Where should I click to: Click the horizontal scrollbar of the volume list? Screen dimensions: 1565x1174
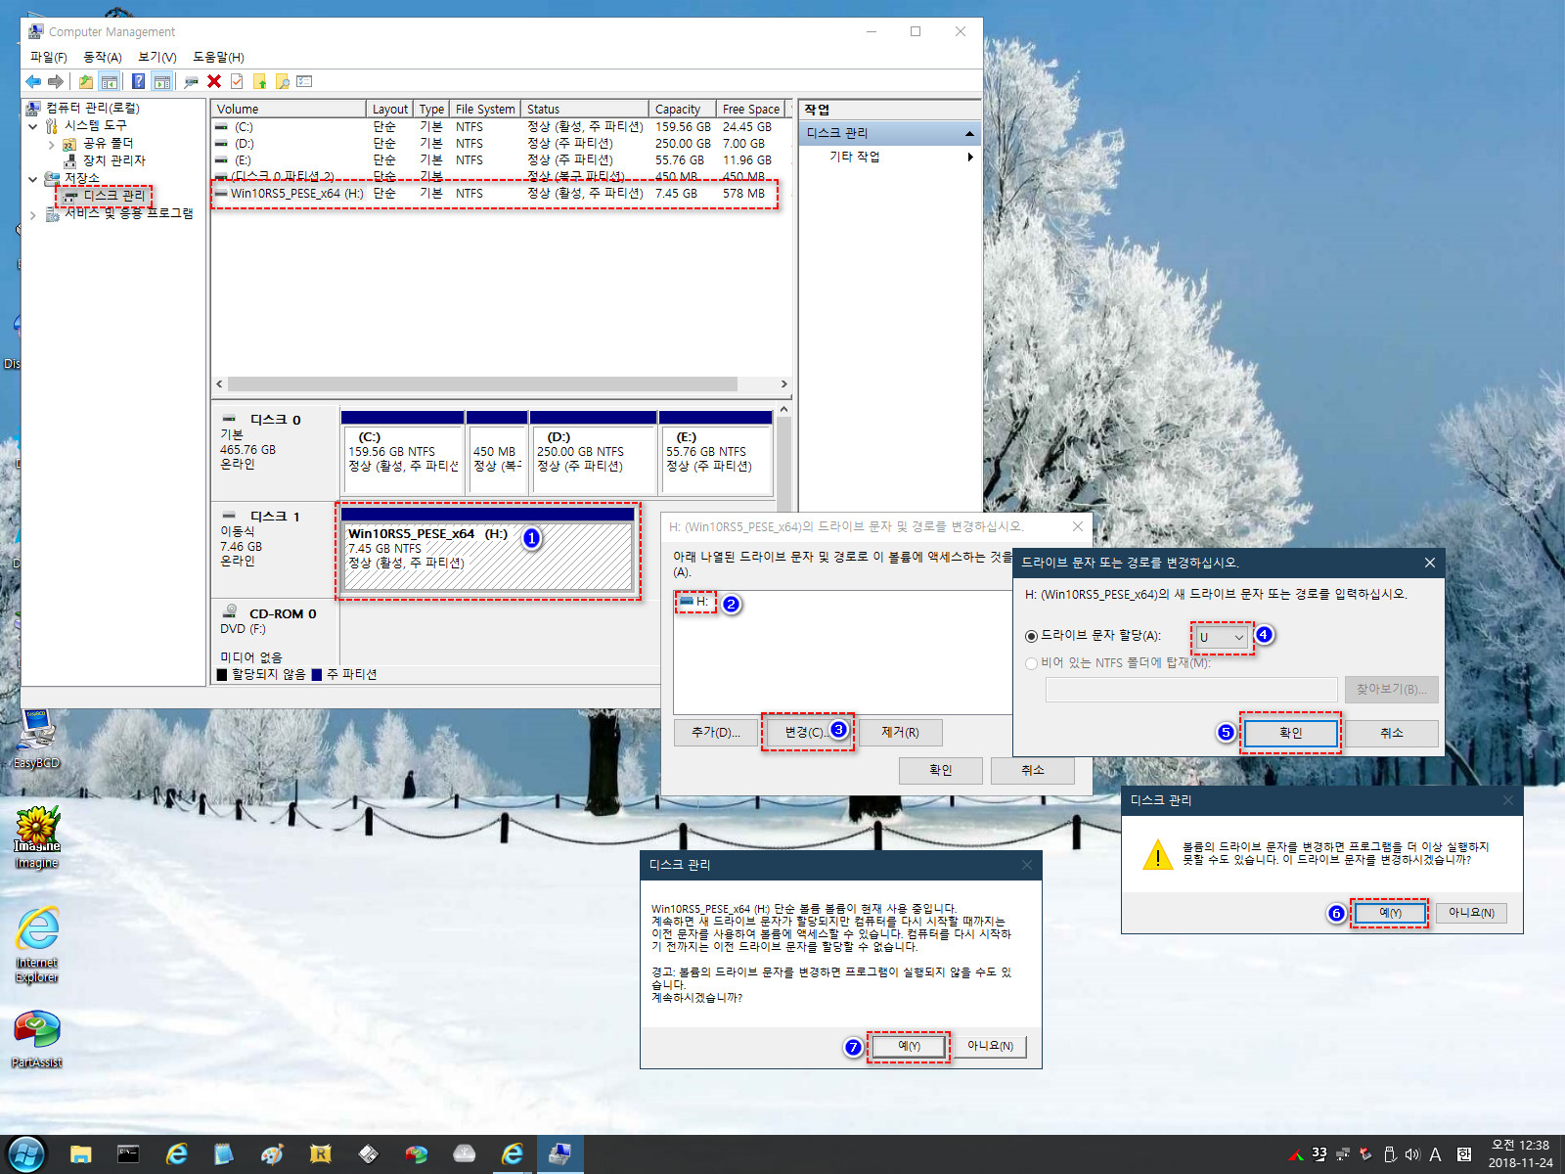(481, 384)
